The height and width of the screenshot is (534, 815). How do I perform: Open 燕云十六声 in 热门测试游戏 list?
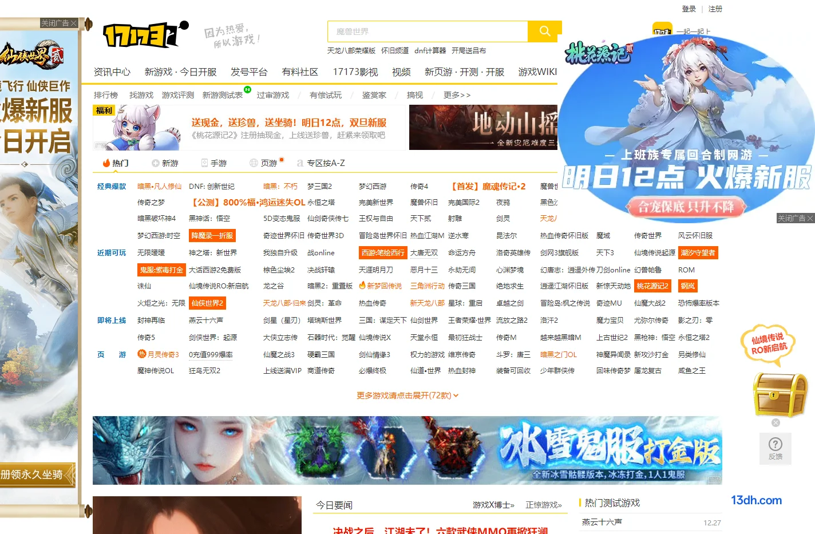coord(602,523)
